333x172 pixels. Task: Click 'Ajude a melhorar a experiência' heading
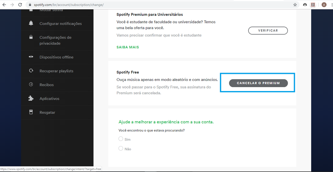pos(166,122)
